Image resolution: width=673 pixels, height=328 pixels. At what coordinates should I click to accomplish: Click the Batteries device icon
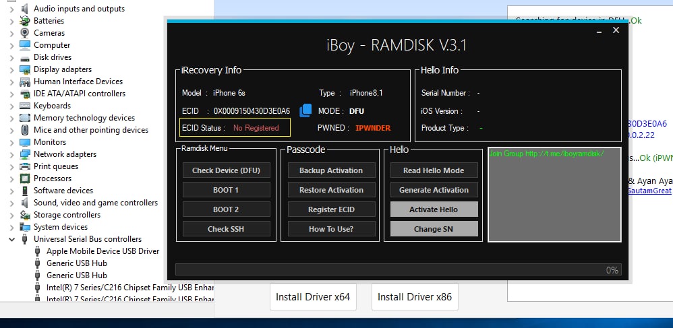(25, 21)
